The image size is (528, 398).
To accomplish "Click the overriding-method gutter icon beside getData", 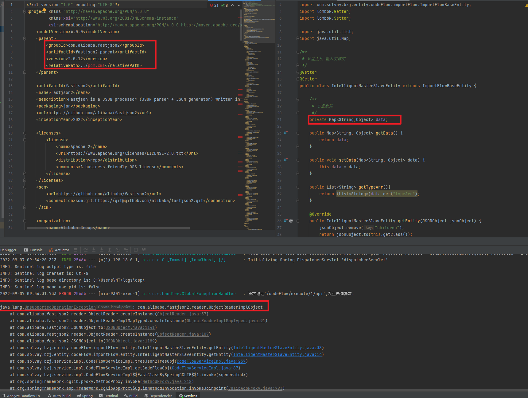I will [x=285, y=133].
